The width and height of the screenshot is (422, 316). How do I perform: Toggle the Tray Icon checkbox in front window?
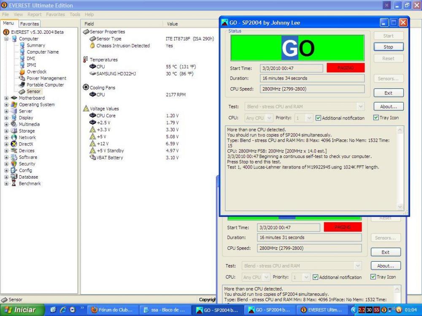pos(376,118)
